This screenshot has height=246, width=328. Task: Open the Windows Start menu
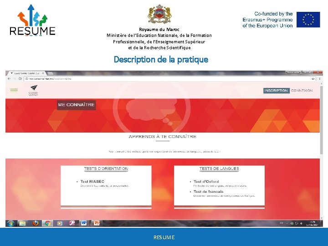pyautogui.click(x=10, y=223)
